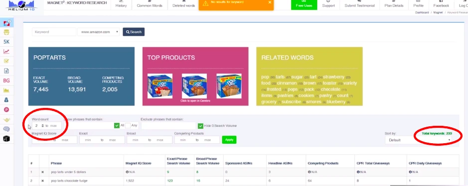
Task: Click related word 'cinnamon'
Action: [x=287, y=83]
